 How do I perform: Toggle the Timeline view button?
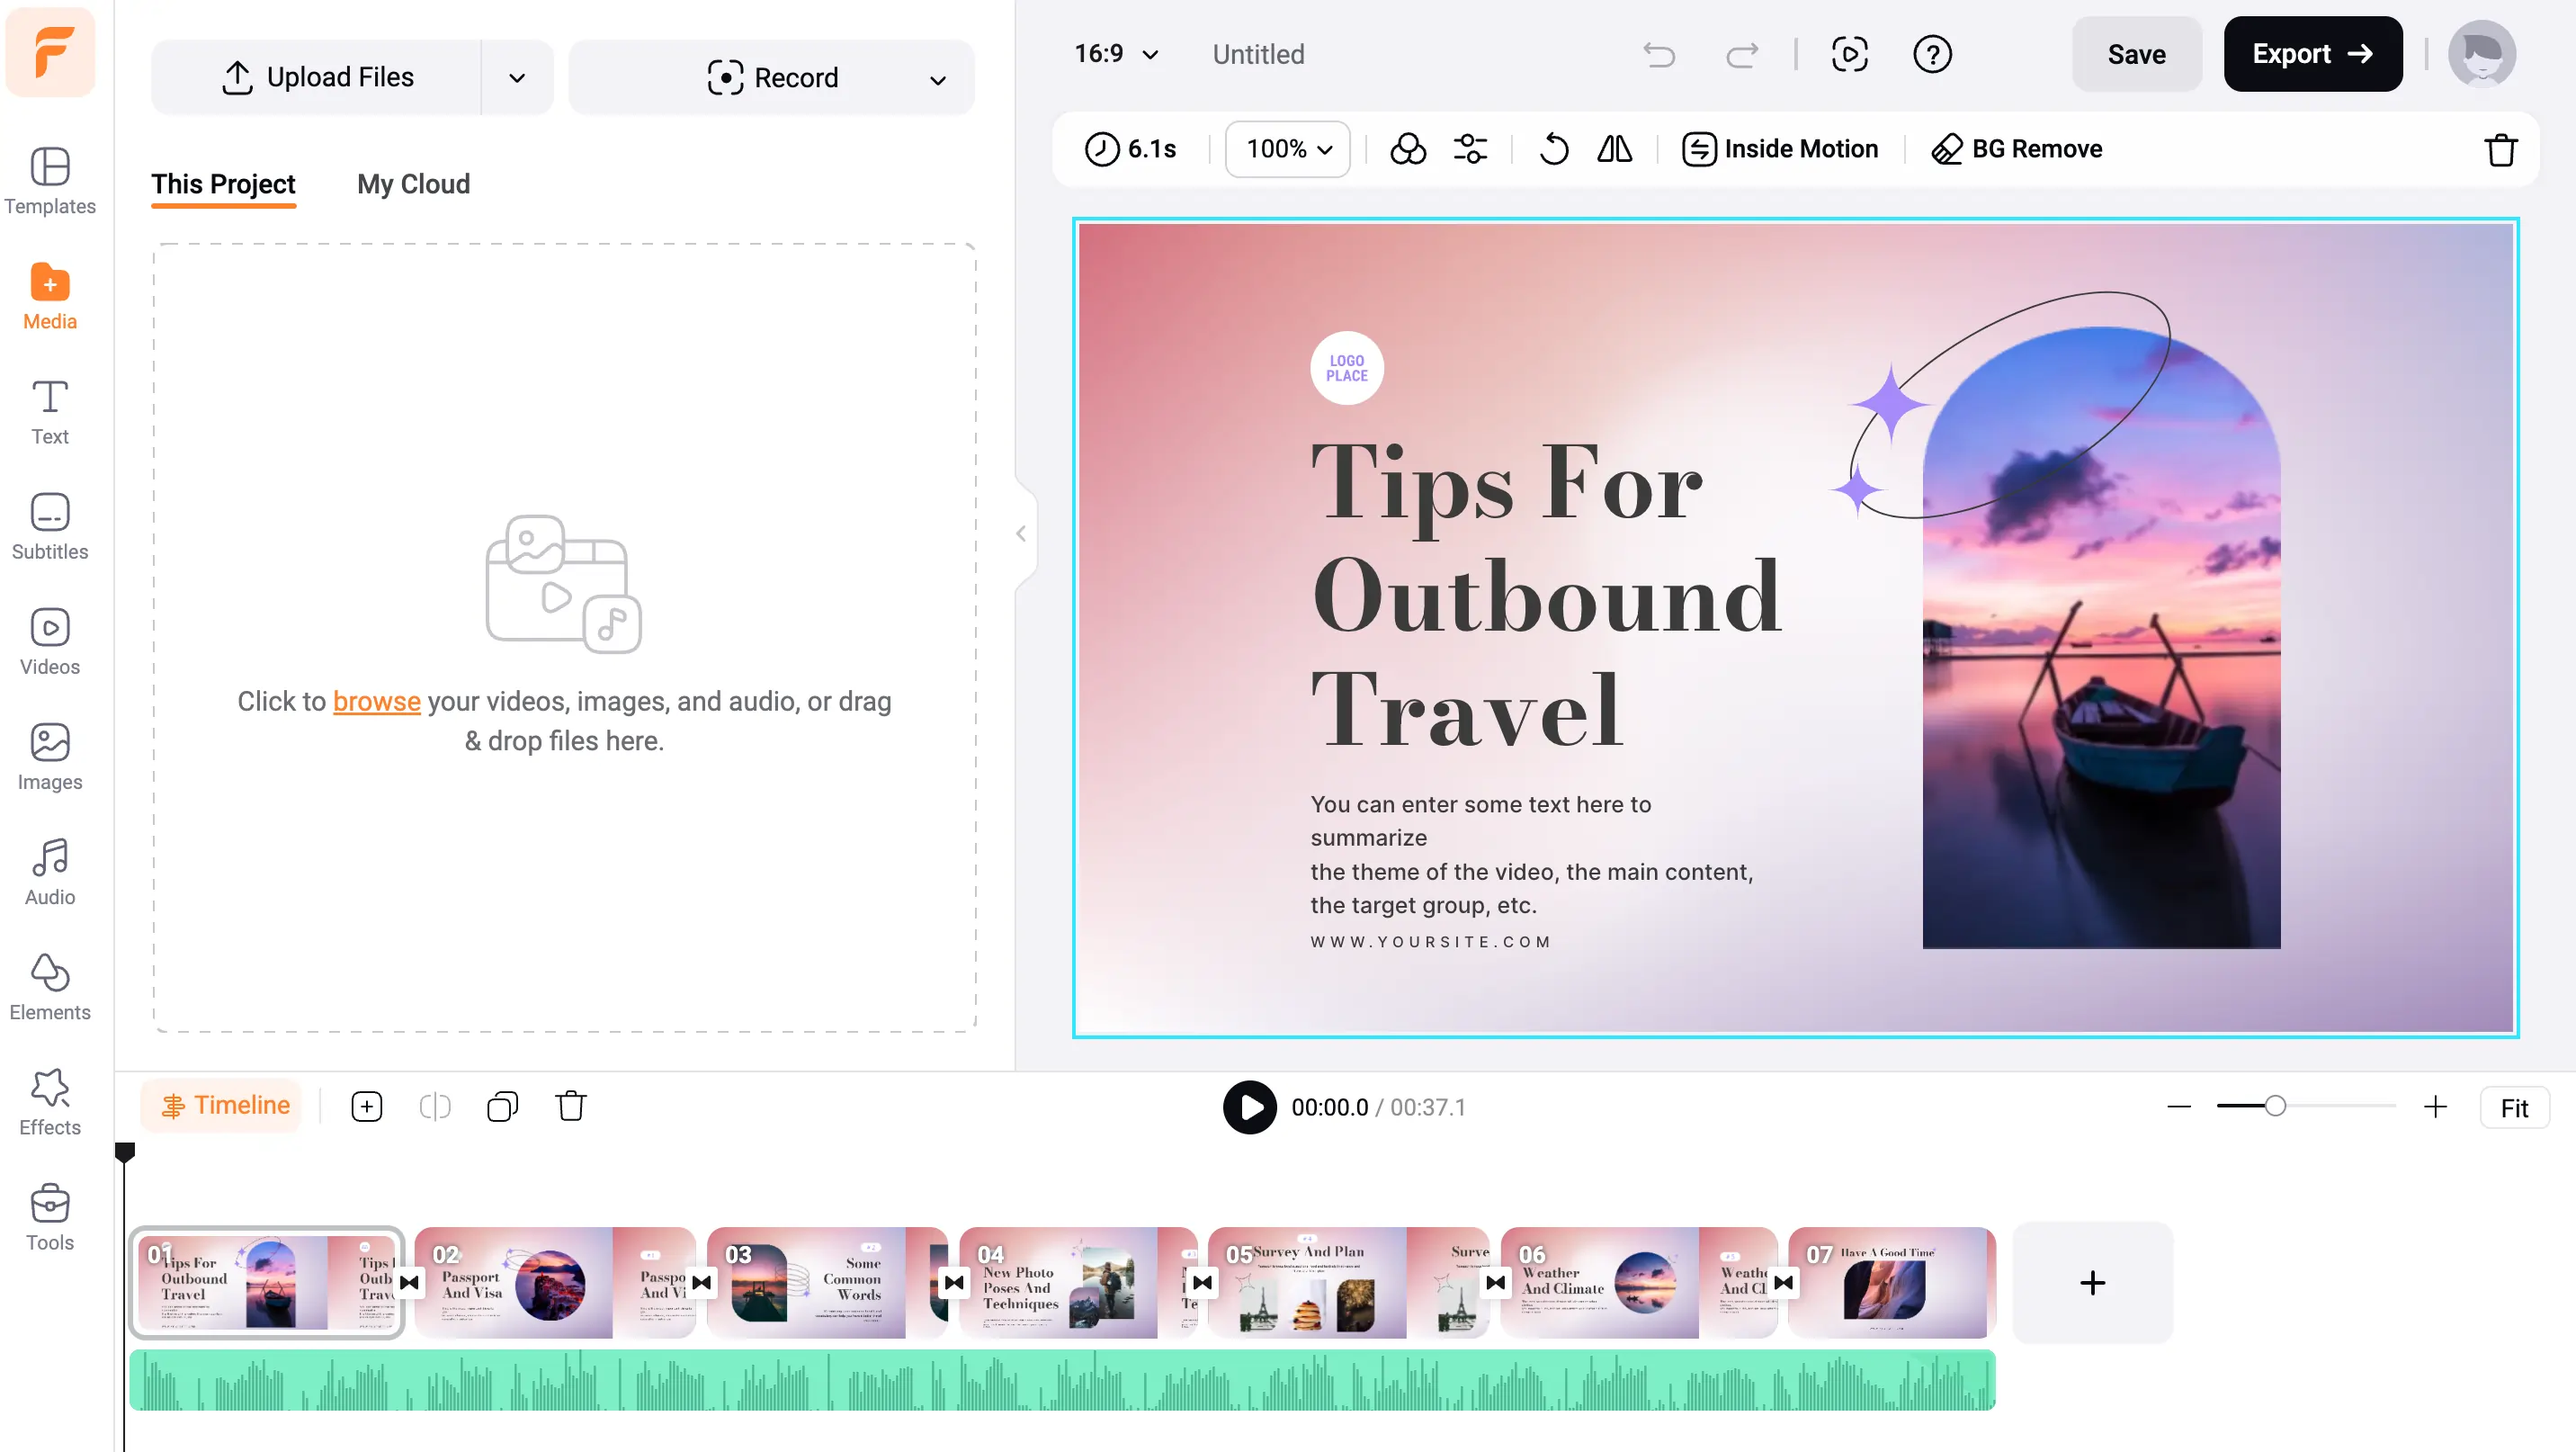click(x=221, y=1105)
